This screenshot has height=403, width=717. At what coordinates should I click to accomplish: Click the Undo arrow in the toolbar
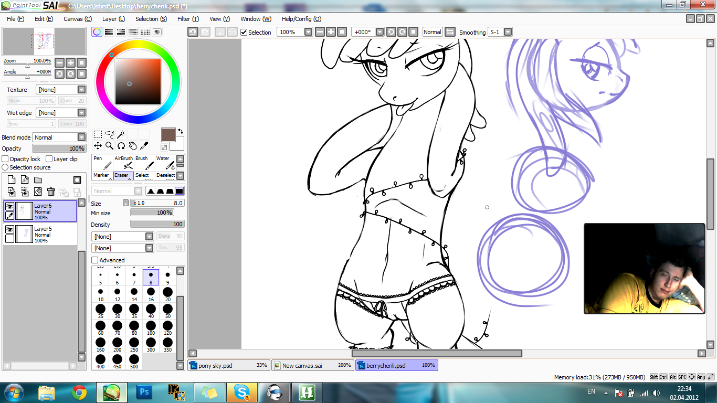coord(193,32)
